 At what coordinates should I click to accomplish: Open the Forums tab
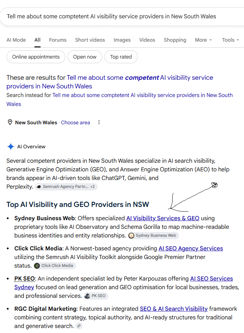coord(58,40)
